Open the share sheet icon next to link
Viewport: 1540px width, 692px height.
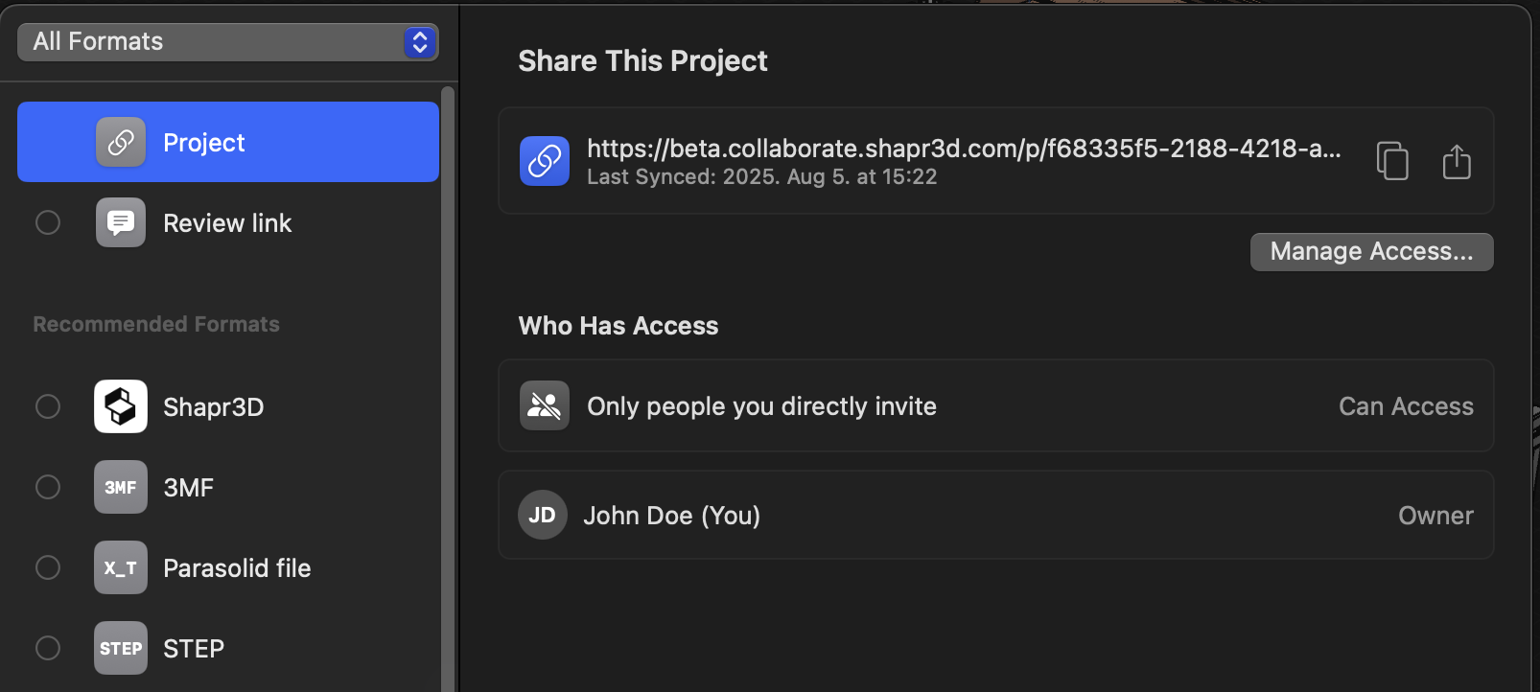(x=1457, y=160)
